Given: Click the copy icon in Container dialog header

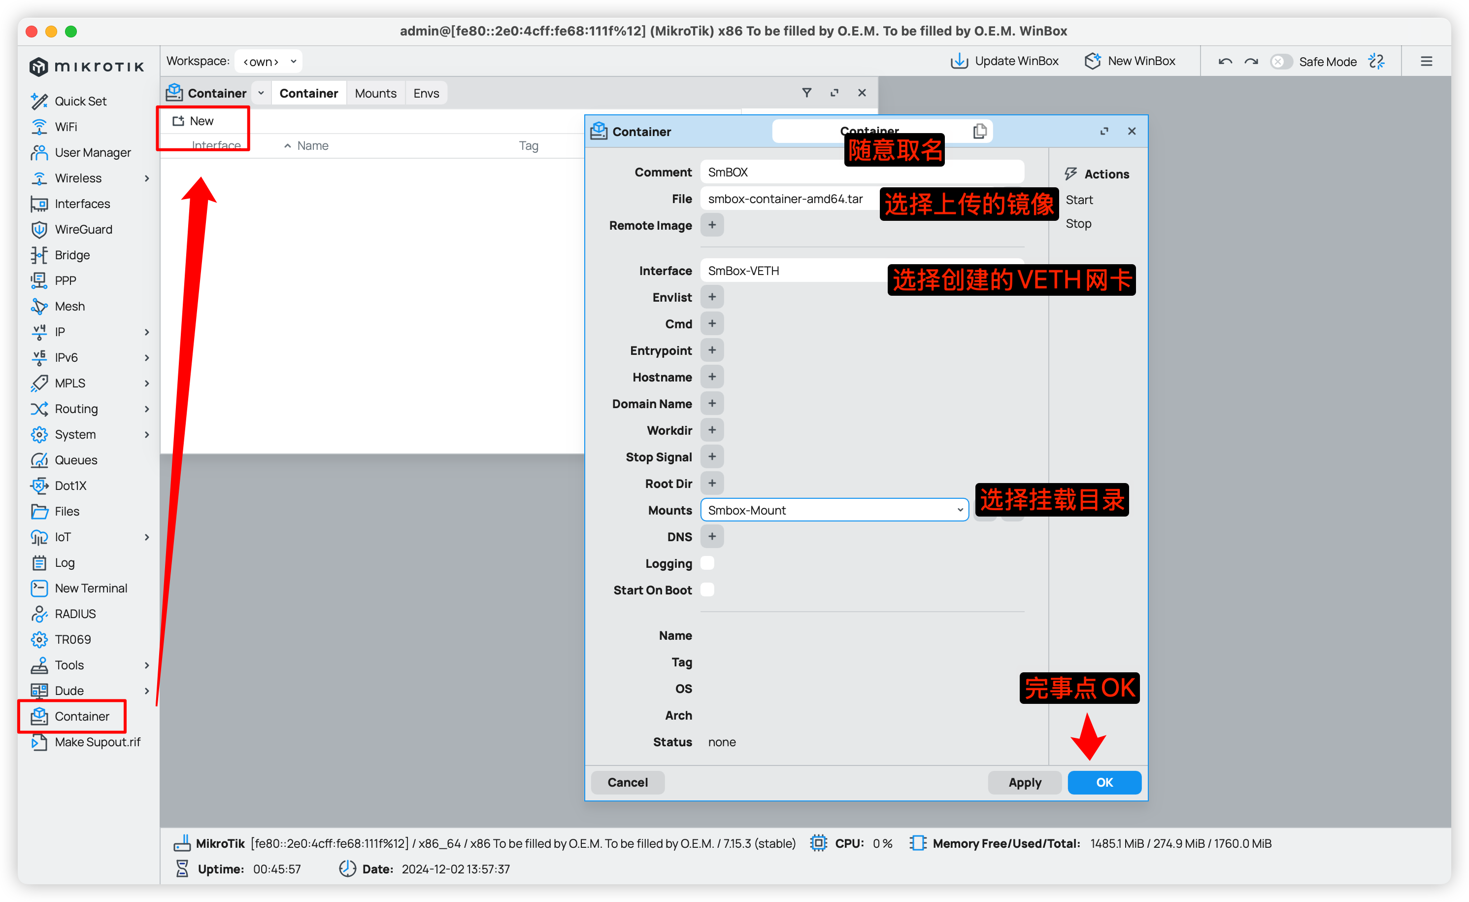Looking at the screenshot, I should click(x=979, y=131).
